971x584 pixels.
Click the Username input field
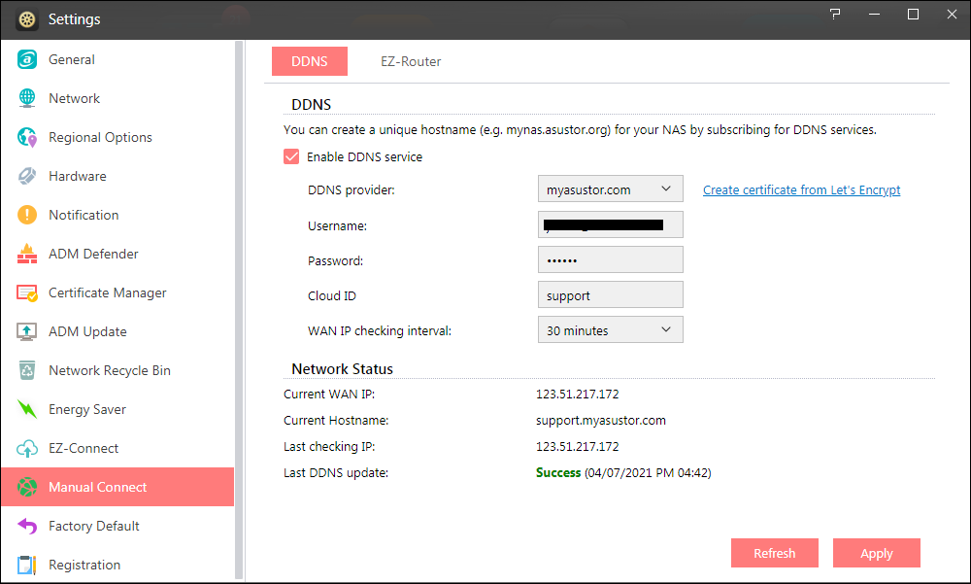coord(610,224)
